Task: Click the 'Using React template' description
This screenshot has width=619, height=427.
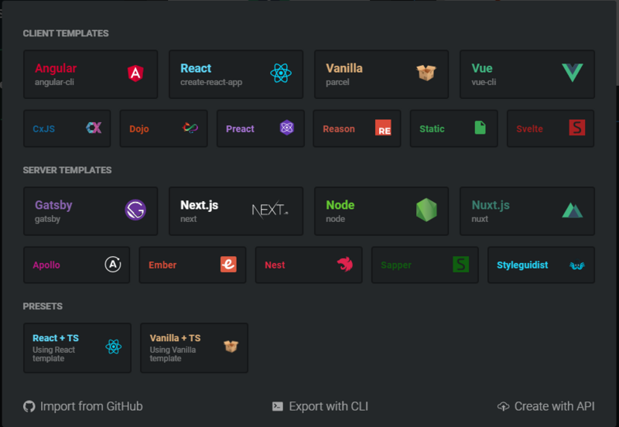Action: tap(53, 354)
